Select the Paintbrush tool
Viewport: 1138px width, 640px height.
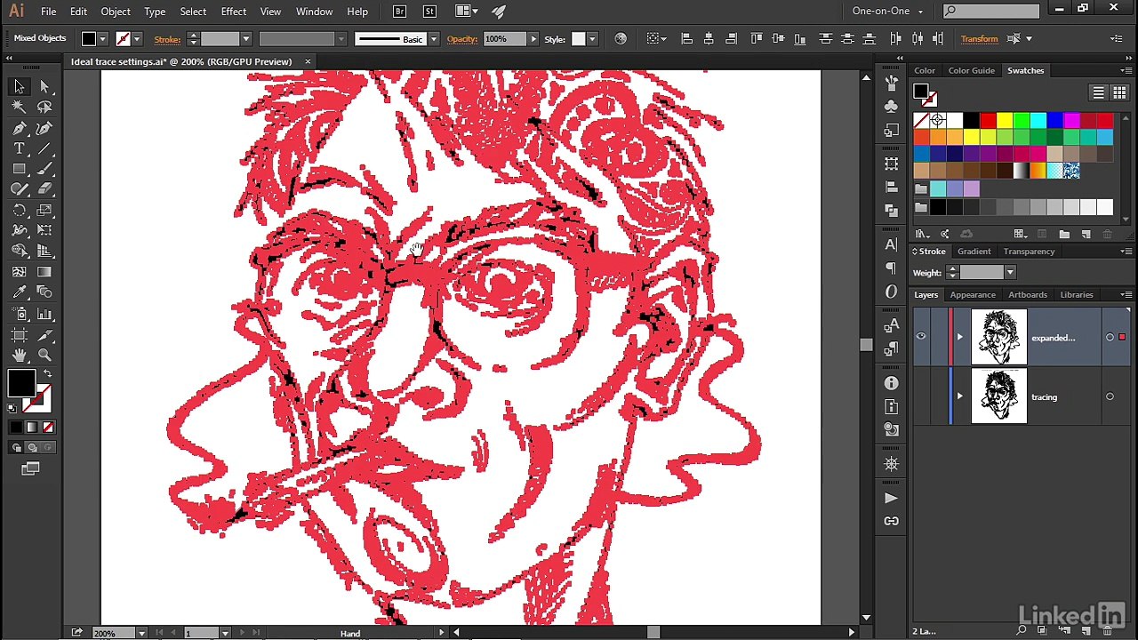44,169
